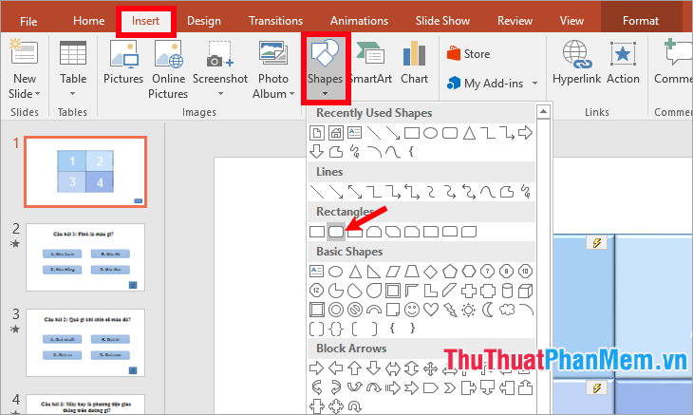This screenshot has width=693, height=415.
Task: Select slide 3 thumbnail
Action: (x=85, y=343)
